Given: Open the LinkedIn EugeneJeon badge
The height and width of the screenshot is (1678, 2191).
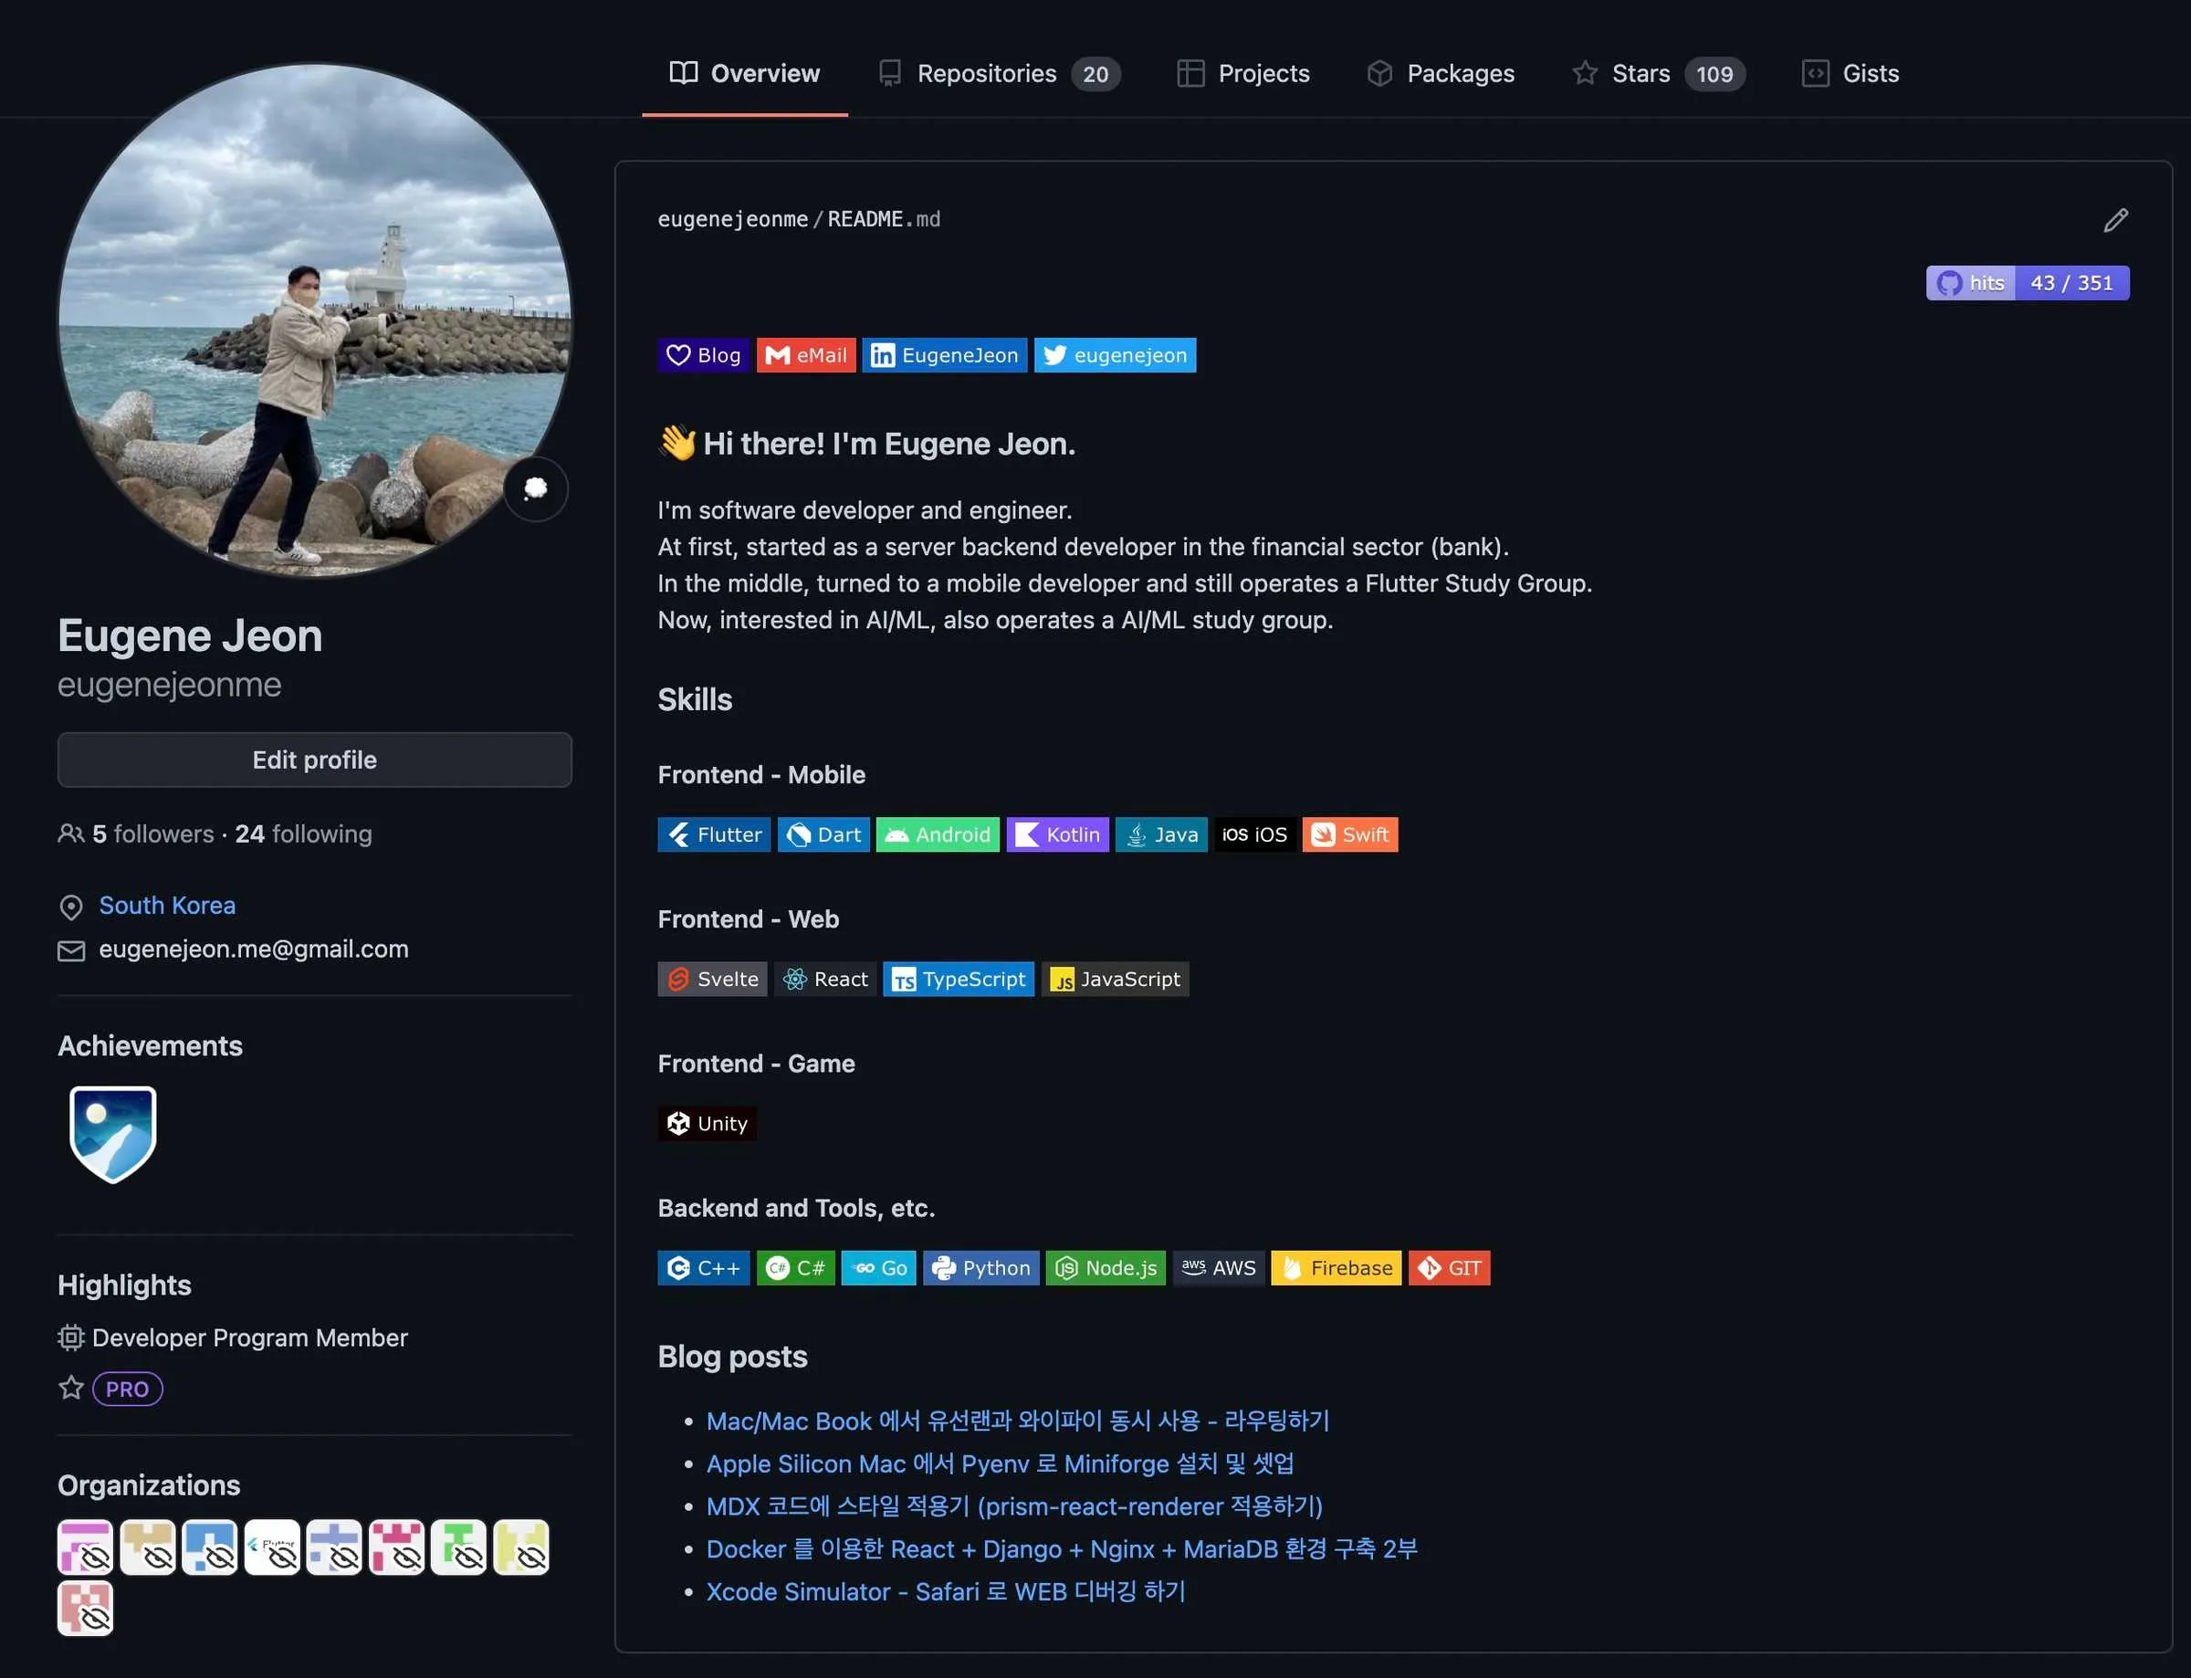Looking at the screenshot, I should coord(943,354).
